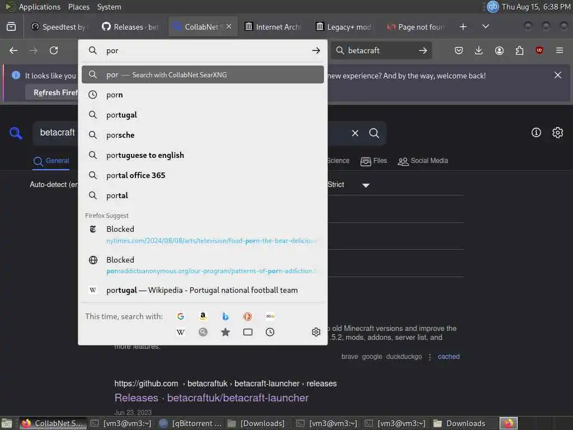Image resolution: width=573 pixels, height=430 pixels.
Task: Select the Social Media category
Action: click(x=423, y=161)
